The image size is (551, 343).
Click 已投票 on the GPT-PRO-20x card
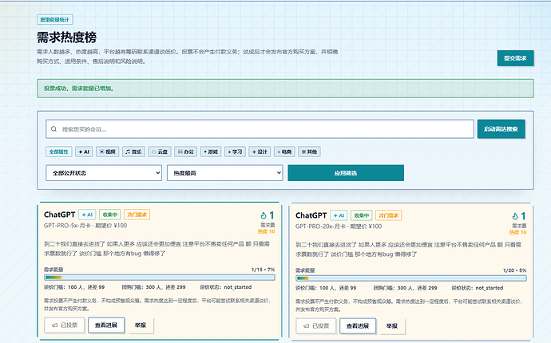tap(316, 325)
